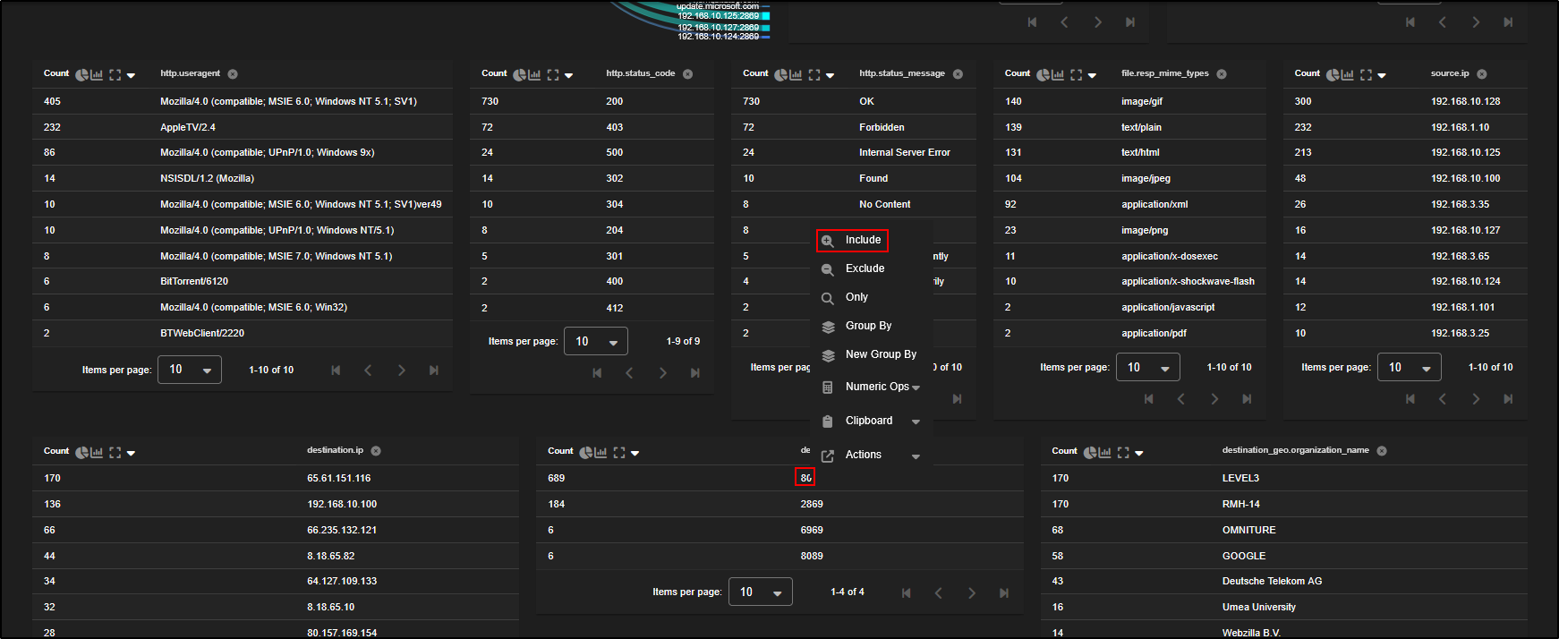Screen dimensions: 1559x639
Task: Open pie chart view for http.useragent table
Action: pos(81,75)
